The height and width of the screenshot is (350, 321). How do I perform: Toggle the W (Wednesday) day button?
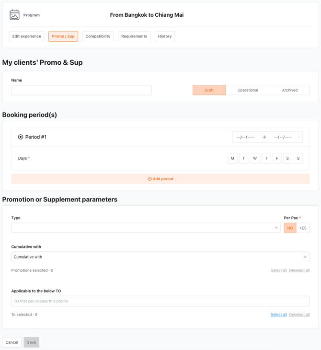coord(255,158)
